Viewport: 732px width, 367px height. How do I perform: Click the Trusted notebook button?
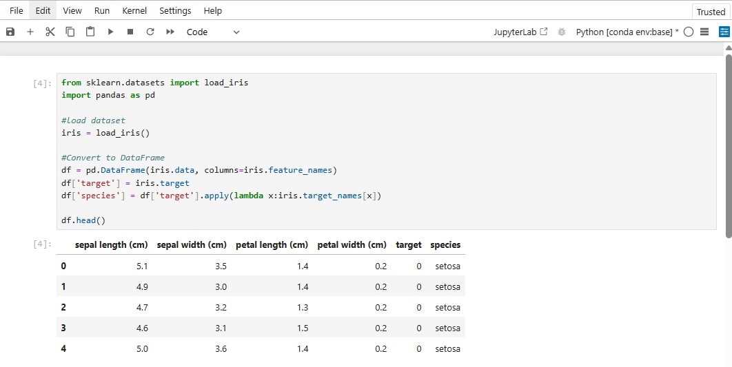point(711,12)
